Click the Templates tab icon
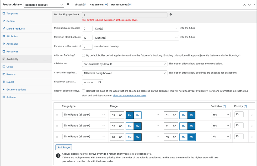 coord(4,13)
